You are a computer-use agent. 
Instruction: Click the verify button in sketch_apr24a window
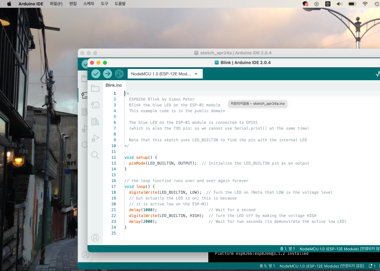[x=84, y=64]
